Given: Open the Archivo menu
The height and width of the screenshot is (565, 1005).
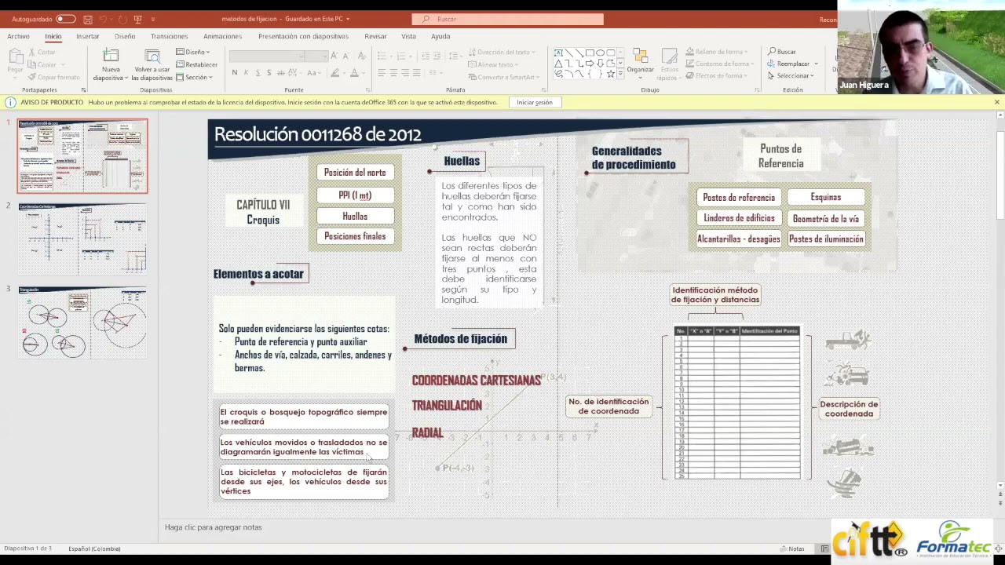Looking at the screenshot, I should (18, 36).
